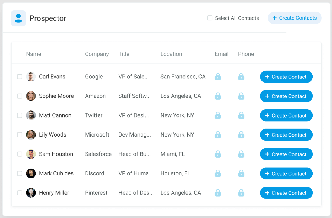Click Mark Cubides phone lock icon
332x218 pixels.
241,173
